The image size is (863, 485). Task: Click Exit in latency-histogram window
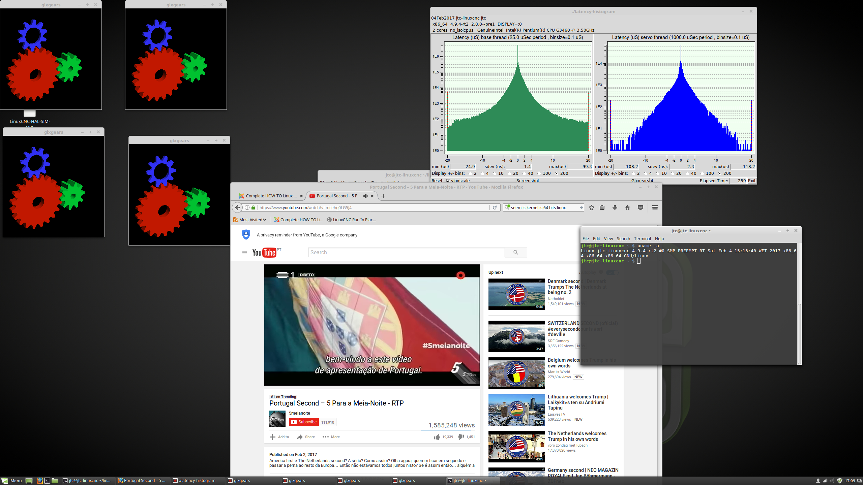click(x=752, y=181)
